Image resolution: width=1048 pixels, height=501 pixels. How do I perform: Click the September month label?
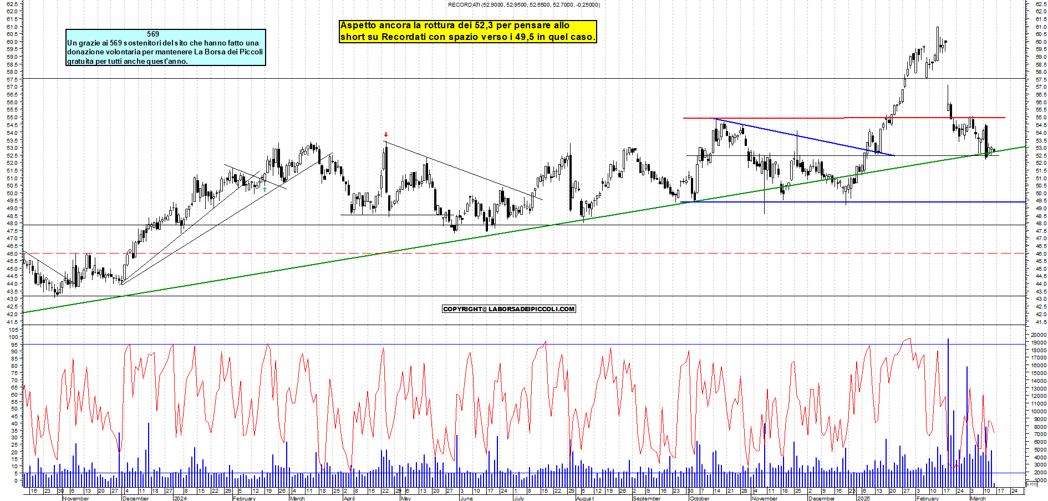(647, 498)
